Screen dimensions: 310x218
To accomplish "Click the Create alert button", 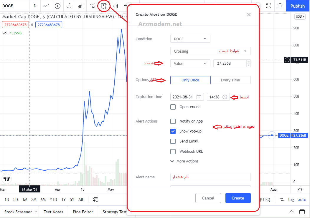I will [238, 198].
